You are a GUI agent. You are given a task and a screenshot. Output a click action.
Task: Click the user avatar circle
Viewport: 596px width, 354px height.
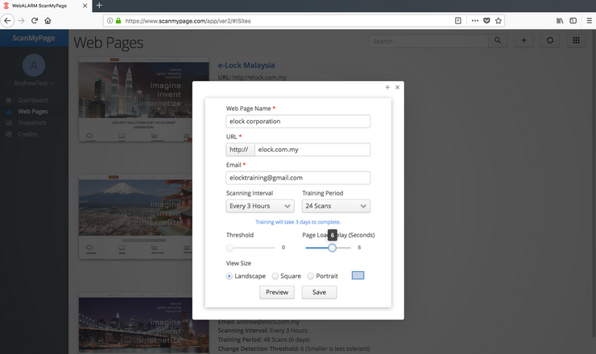[34, 65]
